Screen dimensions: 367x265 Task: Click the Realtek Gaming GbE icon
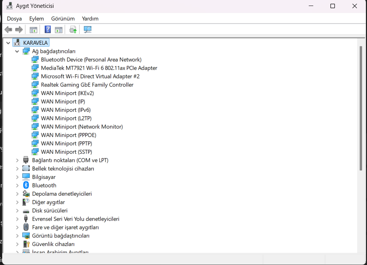(35, 85)
